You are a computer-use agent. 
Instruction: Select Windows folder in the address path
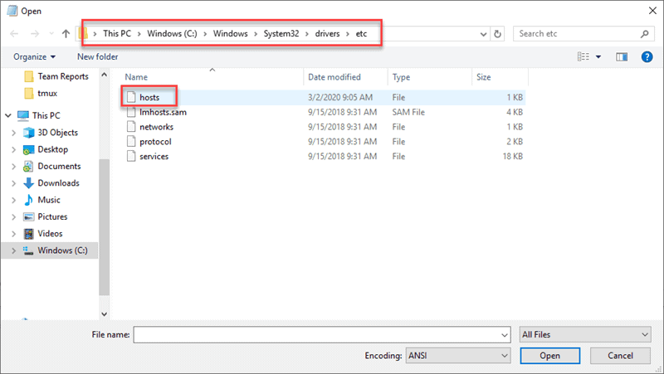coord(231,33)
